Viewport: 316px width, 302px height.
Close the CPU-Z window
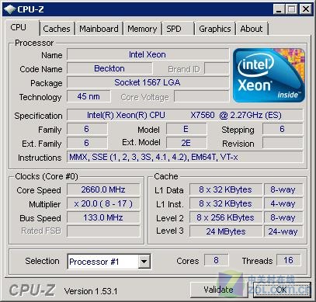(x=305, y=9)
